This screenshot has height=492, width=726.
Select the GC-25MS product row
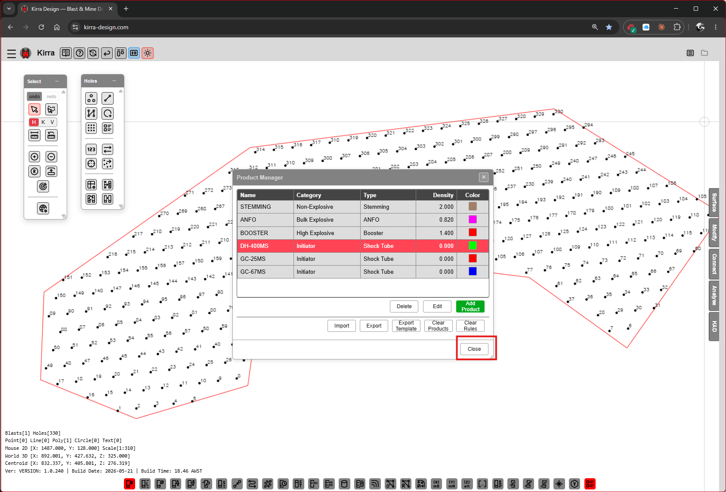363,259
